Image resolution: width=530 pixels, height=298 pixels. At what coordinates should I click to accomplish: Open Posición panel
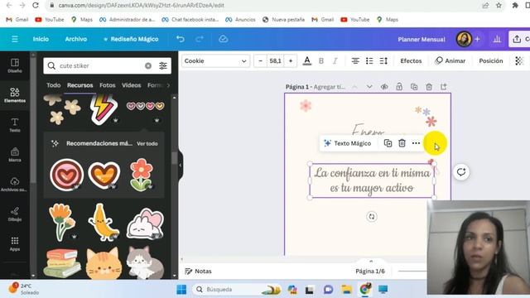(x=491, y=60)
